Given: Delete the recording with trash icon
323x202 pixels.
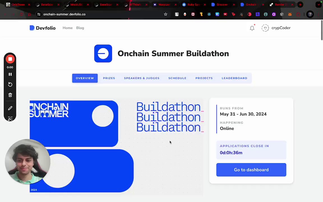Looking at the screenshot, I should click(10, 95).
